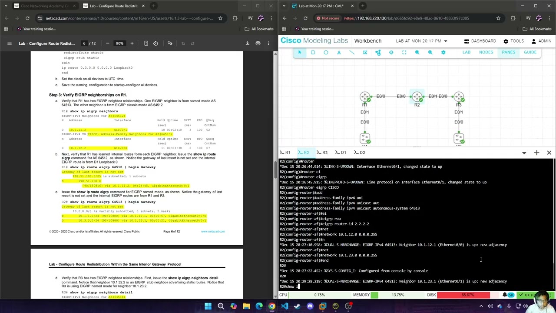
Task: Open Visual Studio Code from taskbar
Action: 285,306
